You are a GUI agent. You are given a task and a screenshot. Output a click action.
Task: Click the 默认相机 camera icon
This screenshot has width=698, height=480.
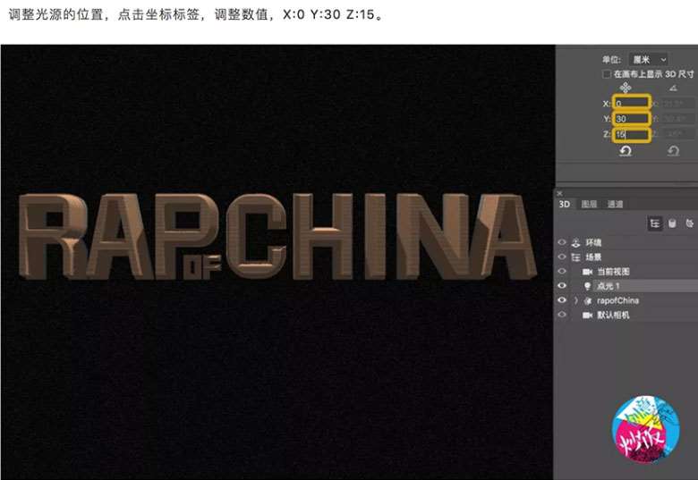tap(588, 316)
